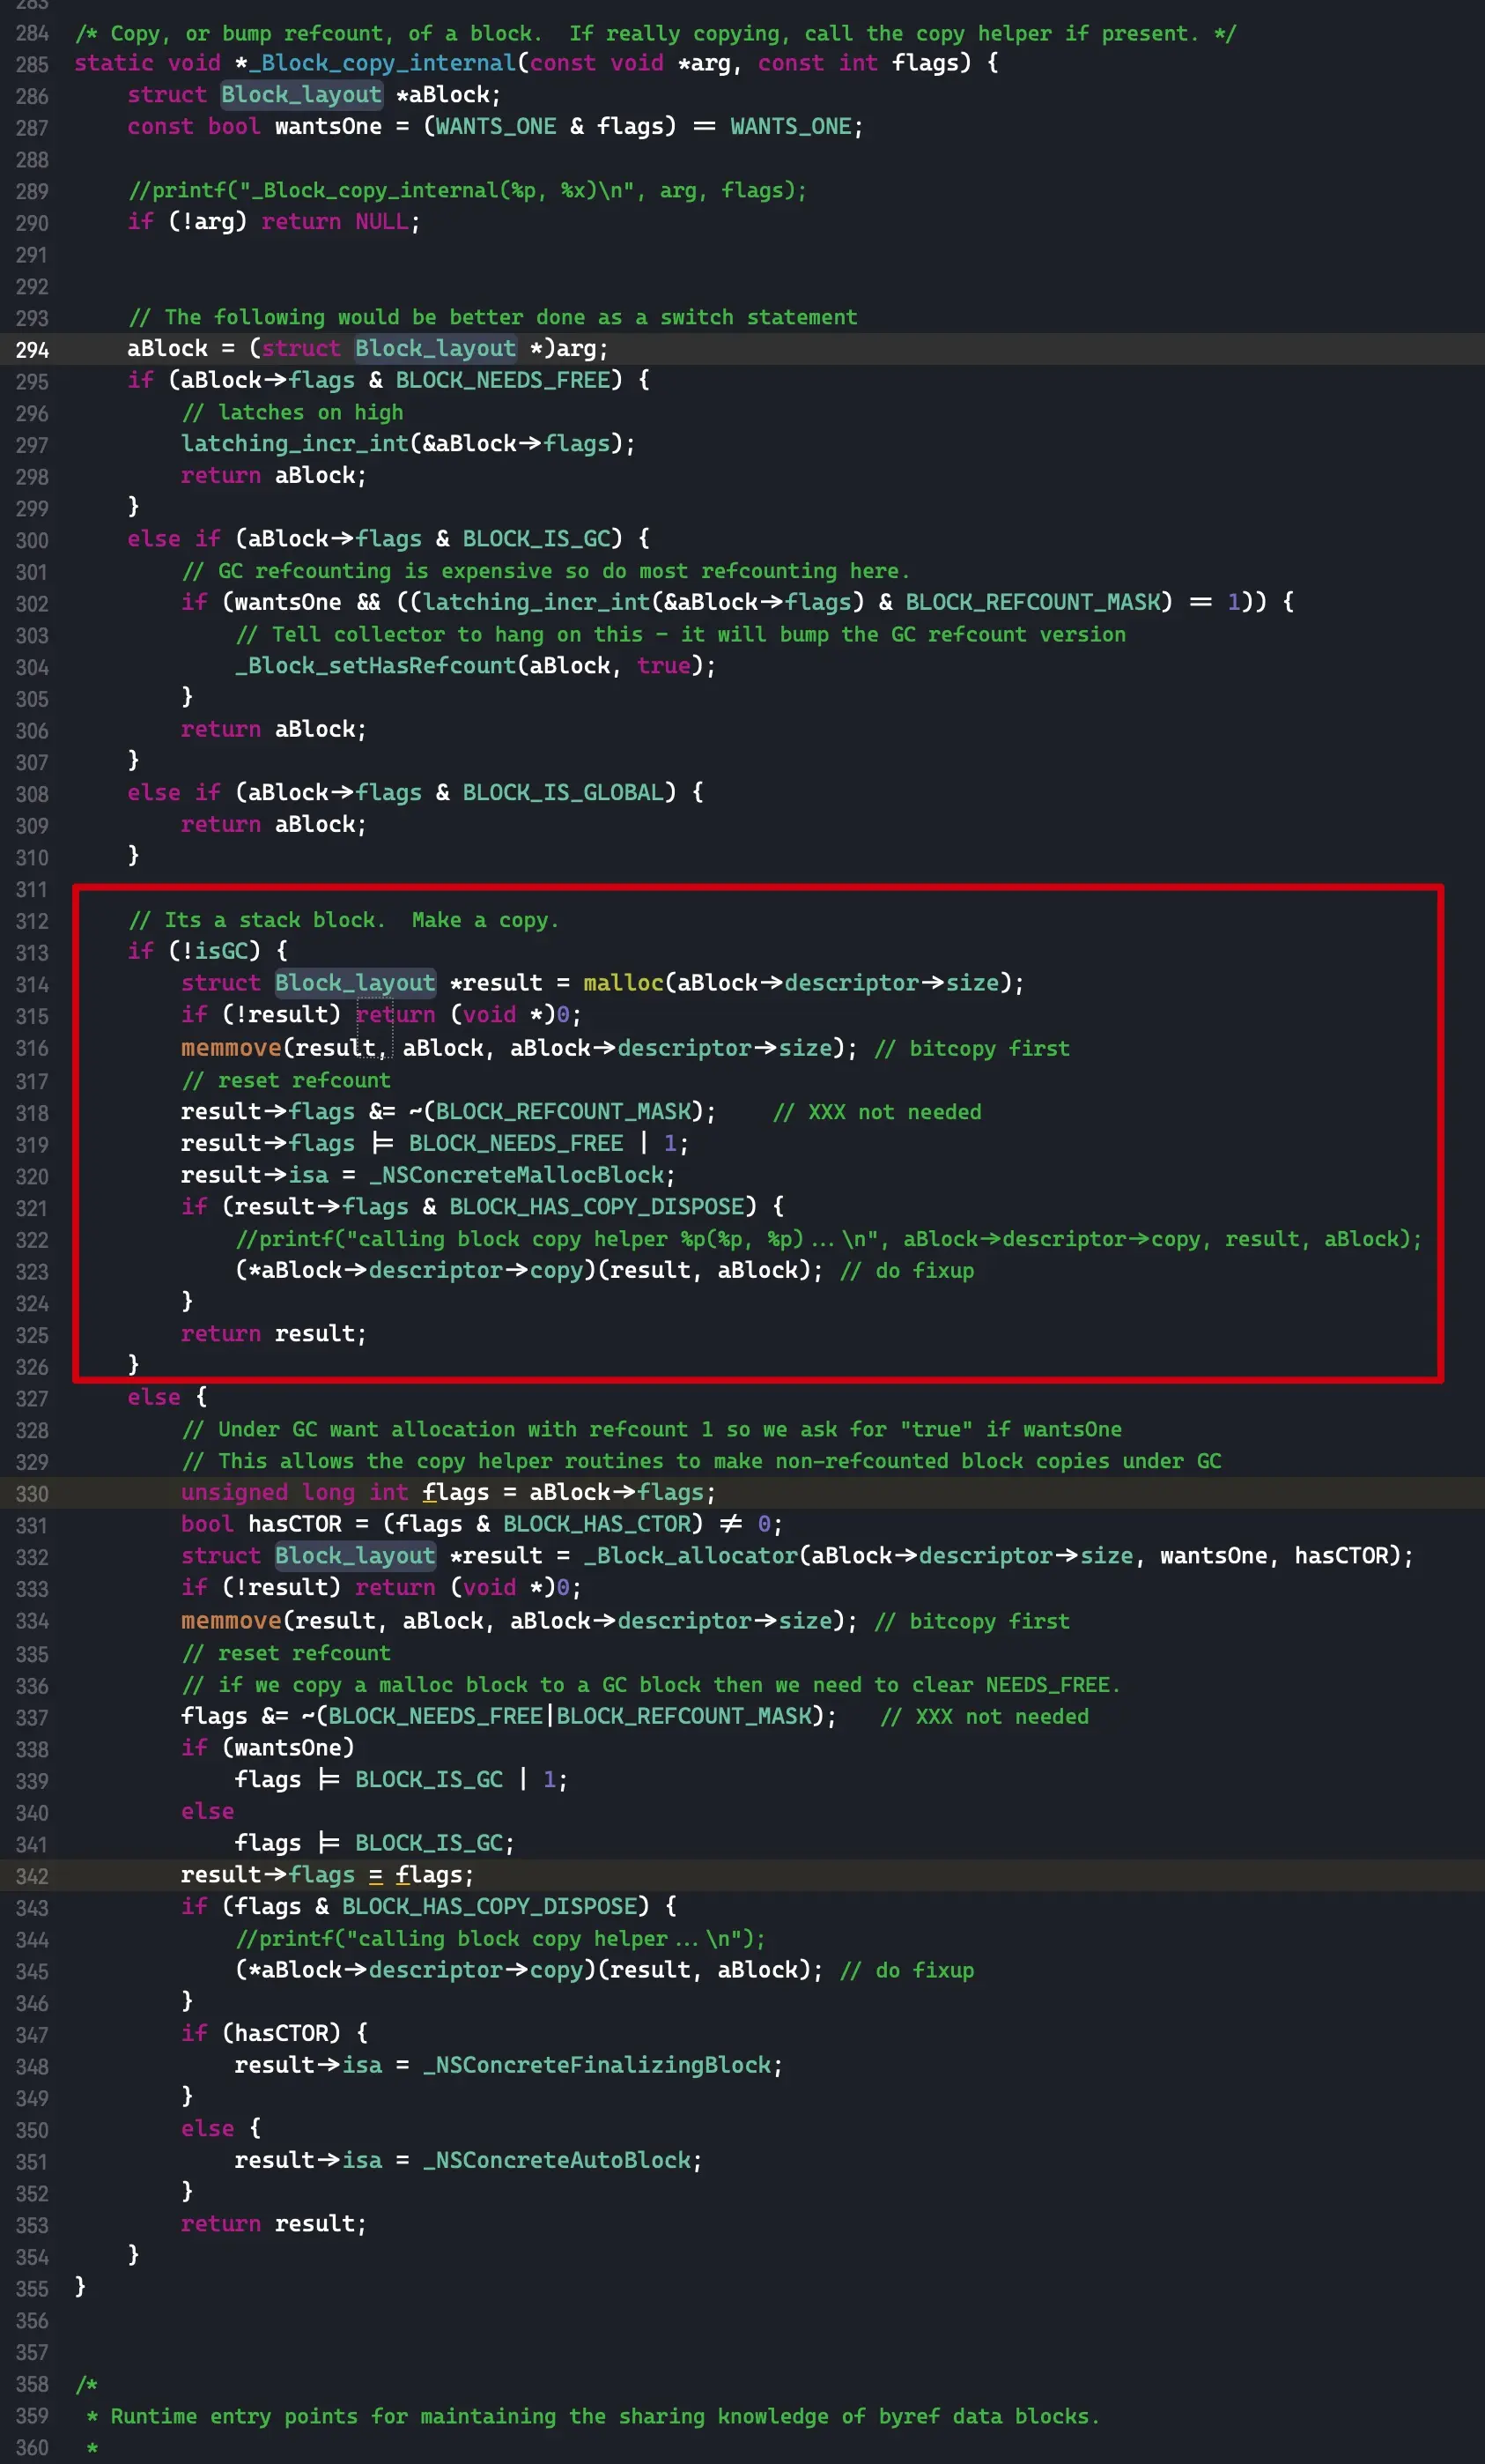
Task: Click the malloc call on line 314
Action: [x=622, y=983]
